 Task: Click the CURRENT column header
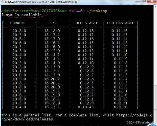[x=18, y=23]
